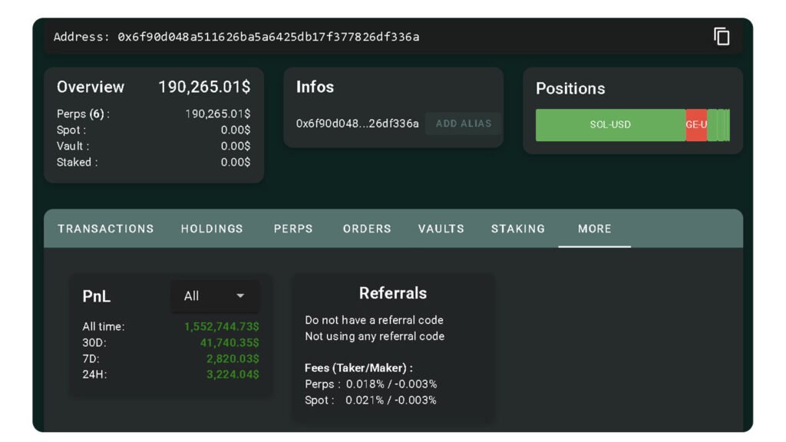Click the 30D PnL value
This screenshot has height=442, width=786.
230,342
